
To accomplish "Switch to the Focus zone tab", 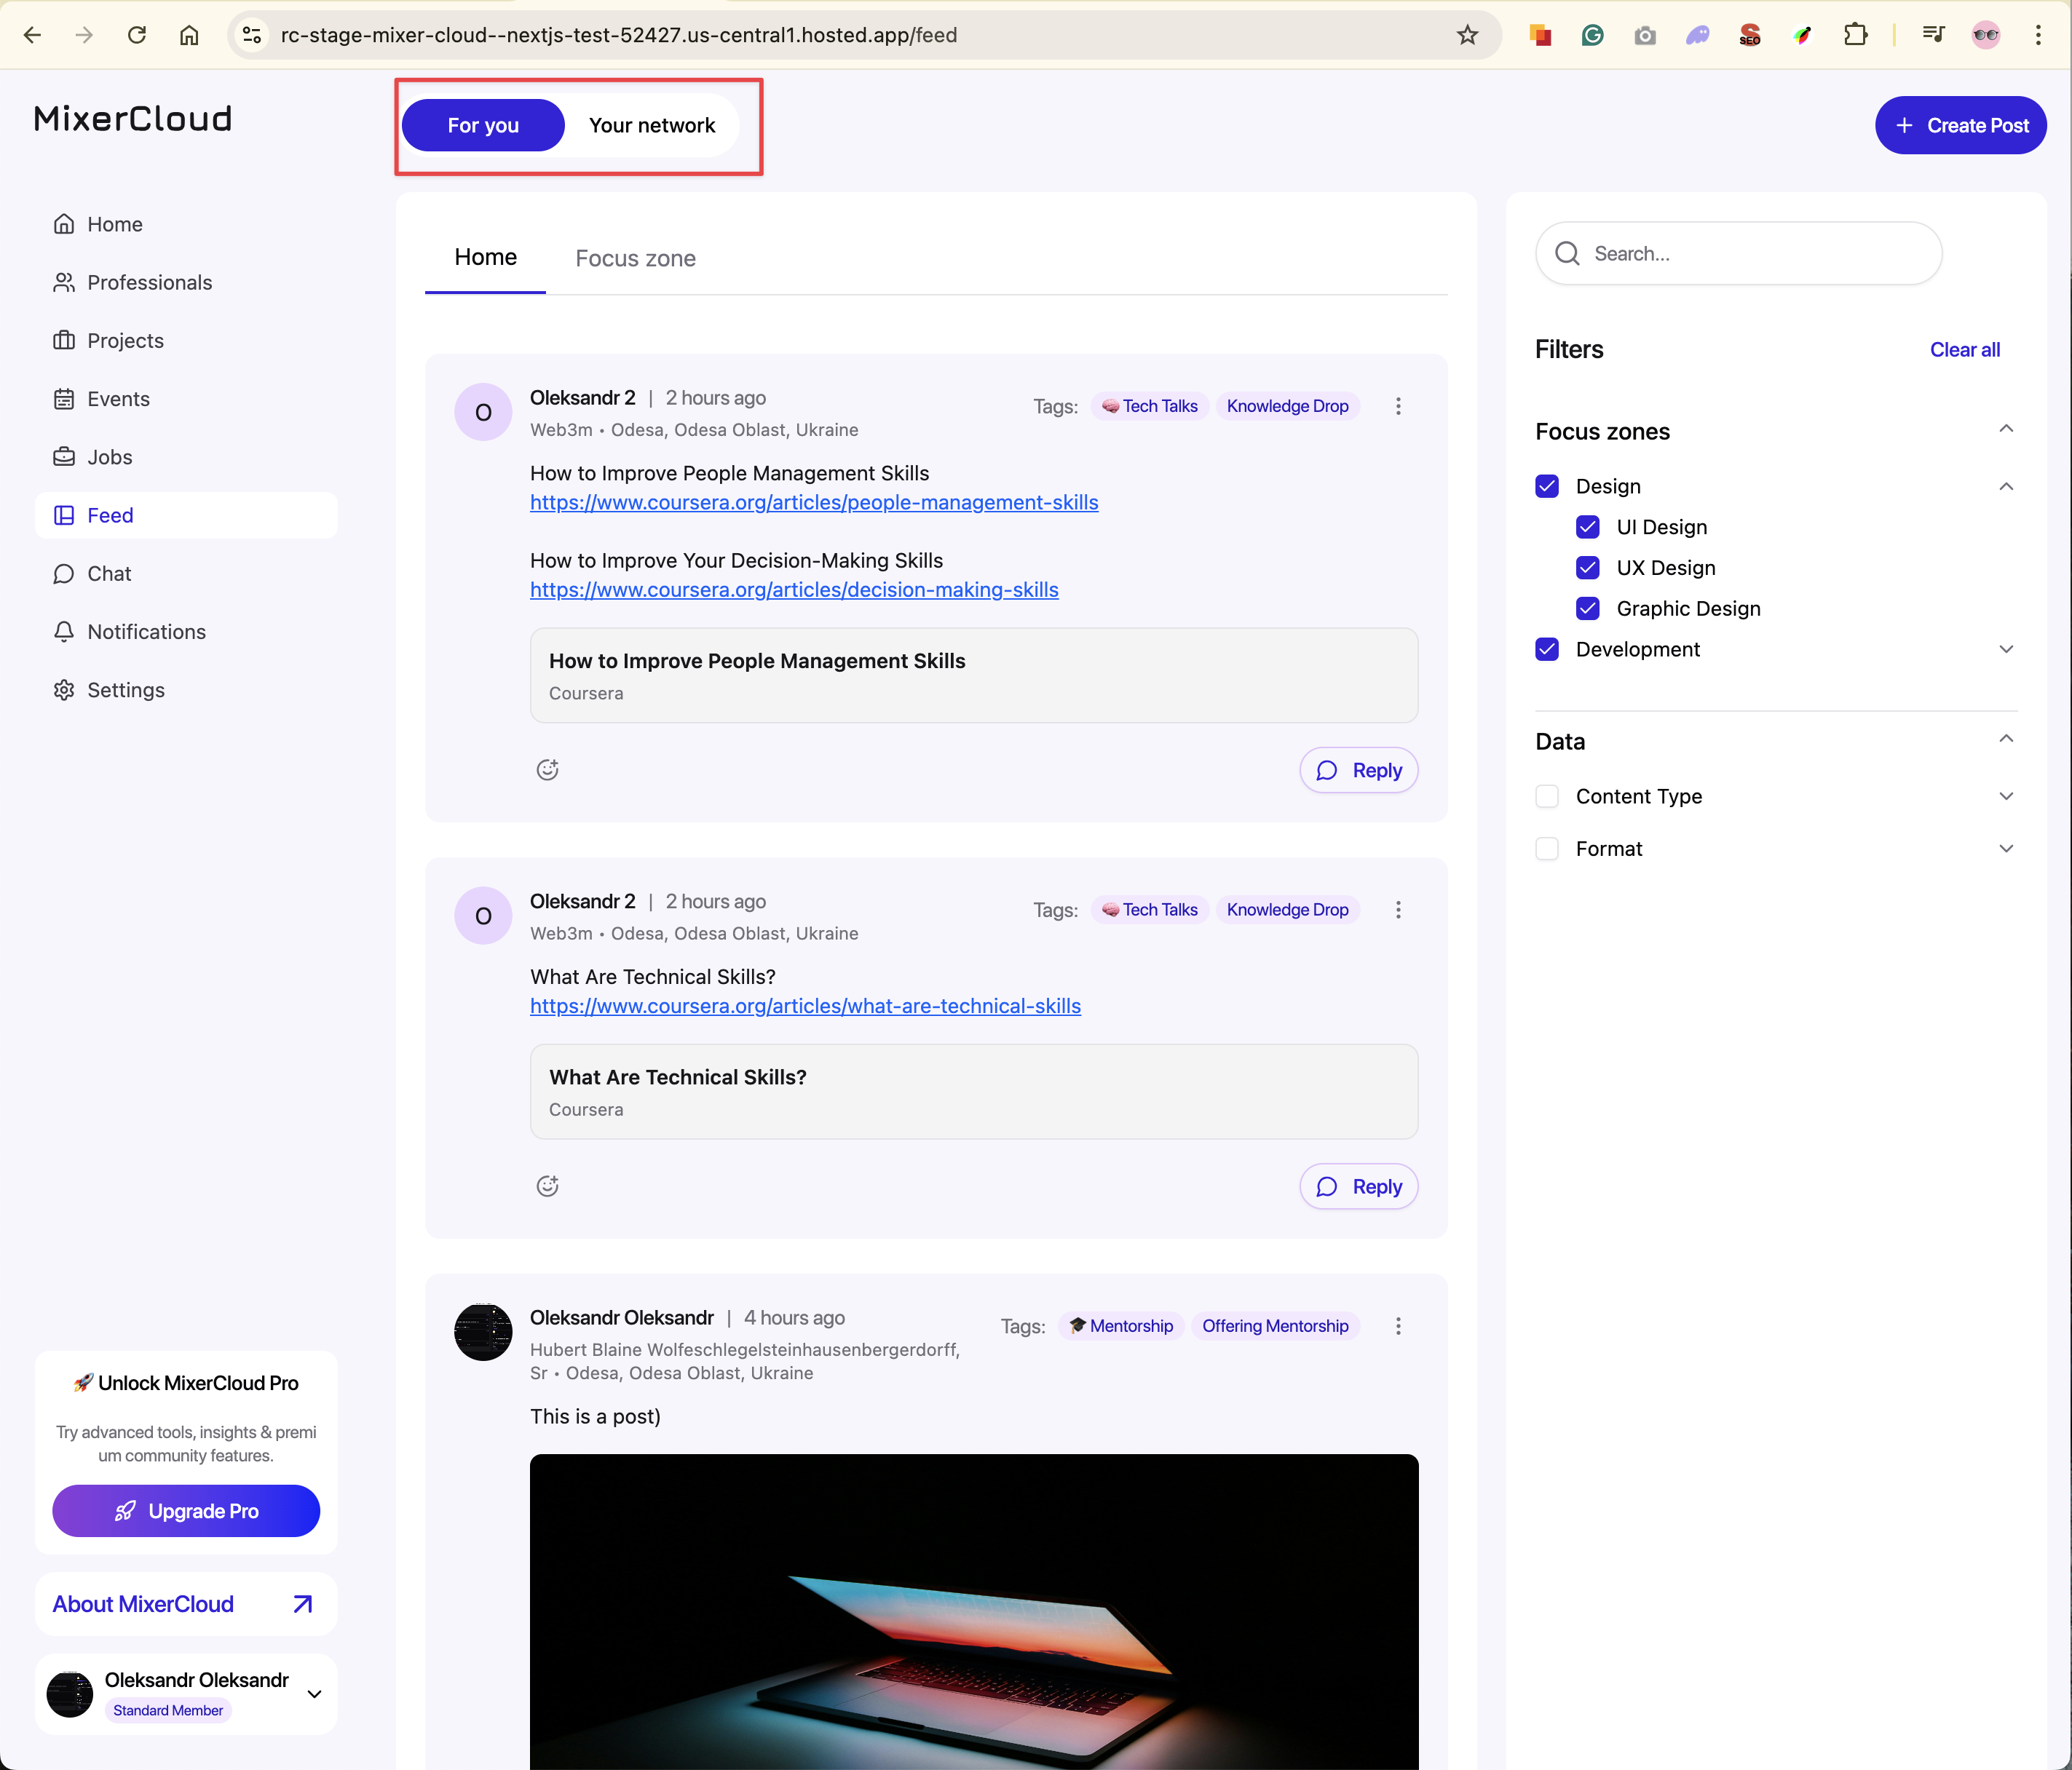I will click(x=635, y=259).
